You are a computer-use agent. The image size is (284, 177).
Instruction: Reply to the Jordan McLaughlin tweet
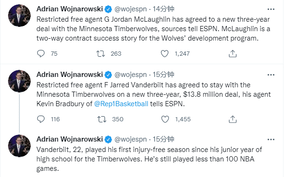41,53
